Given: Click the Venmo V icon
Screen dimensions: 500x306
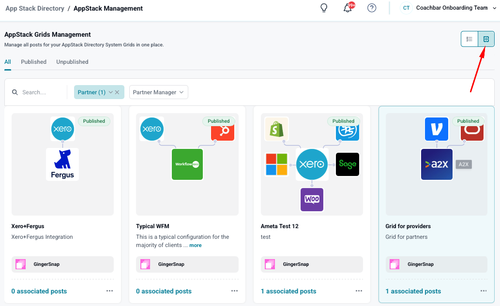Looking at the screenshot, I should 437,129.
